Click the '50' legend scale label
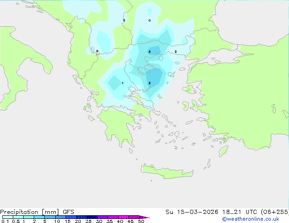 (141, 221)
